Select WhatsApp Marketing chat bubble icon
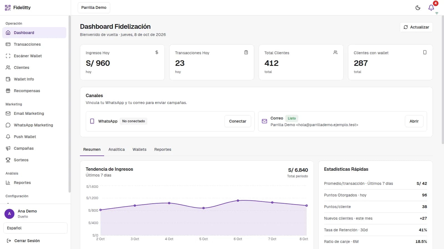 [x=8, y=125]
